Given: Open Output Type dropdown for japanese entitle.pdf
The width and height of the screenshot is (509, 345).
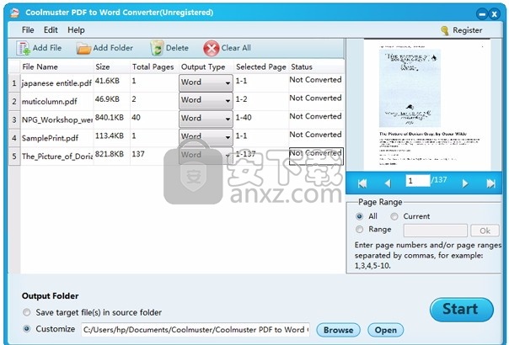Looking at the screenshot, I should 206,82.
